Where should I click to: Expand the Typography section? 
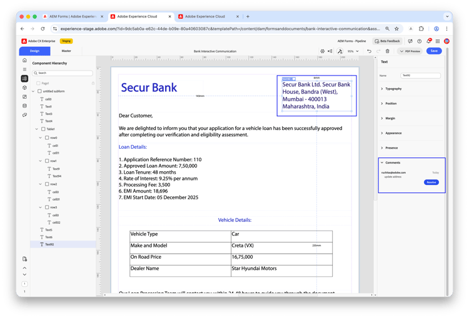pyautogui.click(x=392, y=89)
